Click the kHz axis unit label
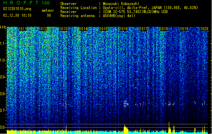Screen dimensions: 212x134 (x=3, y=27)
